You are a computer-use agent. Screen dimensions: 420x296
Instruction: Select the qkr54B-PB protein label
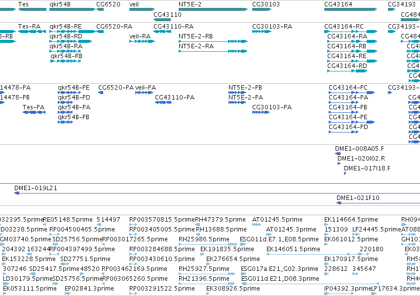pyautogui.click(x=74, y=117)
